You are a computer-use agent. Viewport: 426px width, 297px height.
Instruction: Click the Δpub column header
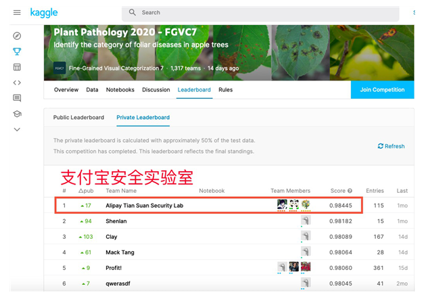86,191
